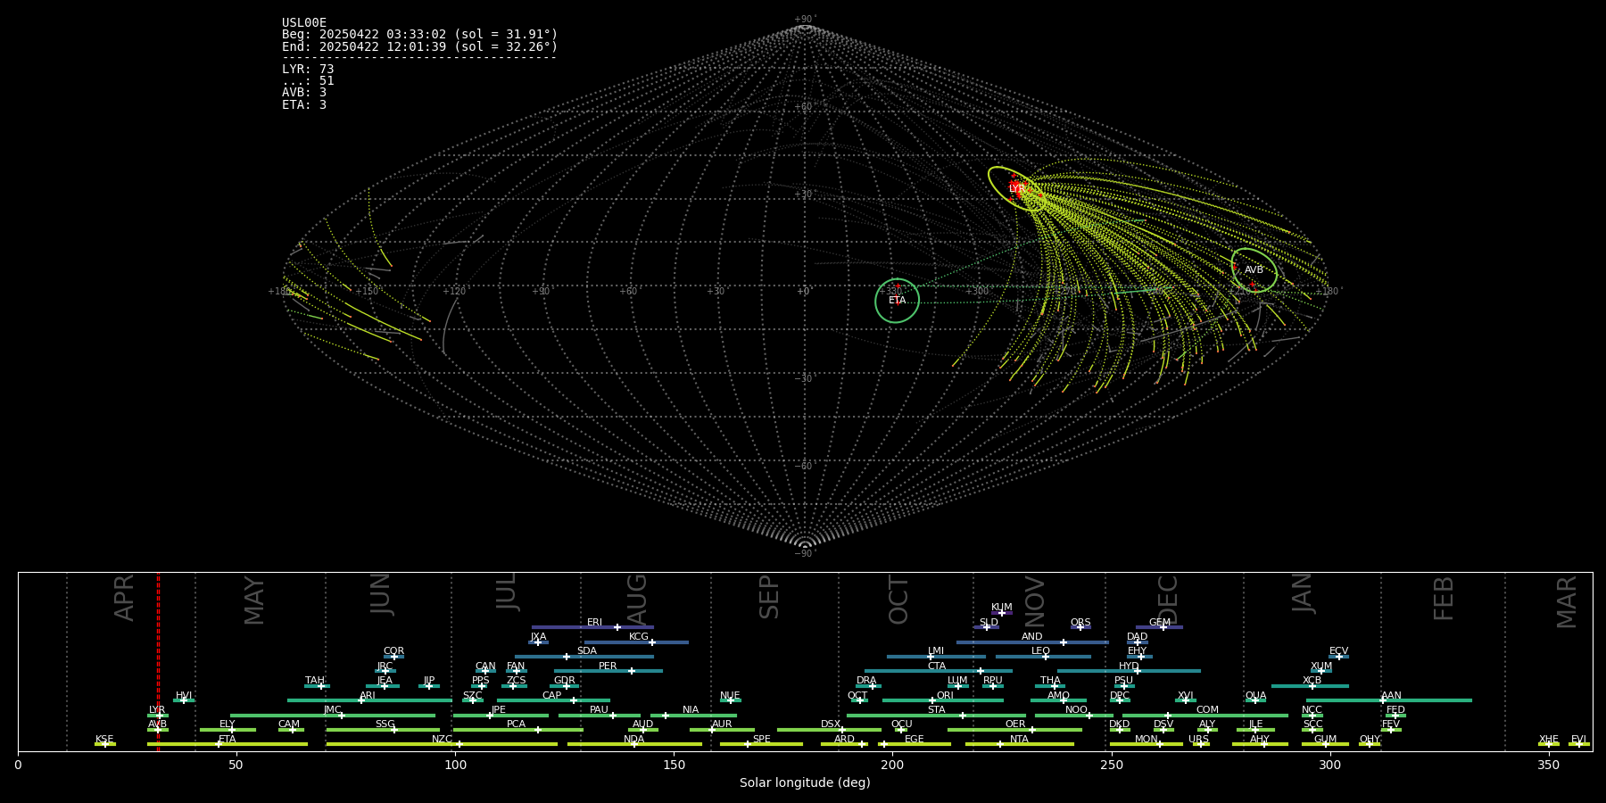Click the NDA shower bar on the timeline
1606x803 pixels.
[634, 744]
